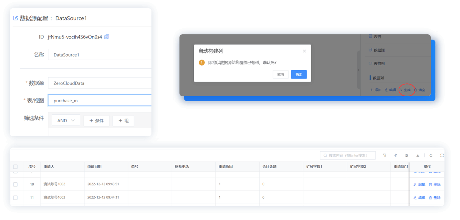Click the edit icon beside 数据源配置 title
The image size is (460, 220).
(x=16, y=18)
